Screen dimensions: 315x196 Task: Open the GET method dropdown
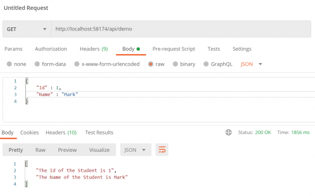point(27,29)
